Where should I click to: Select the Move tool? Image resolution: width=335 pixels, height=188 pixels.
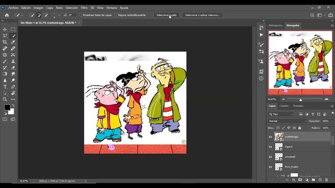click(x=5, y=29)
